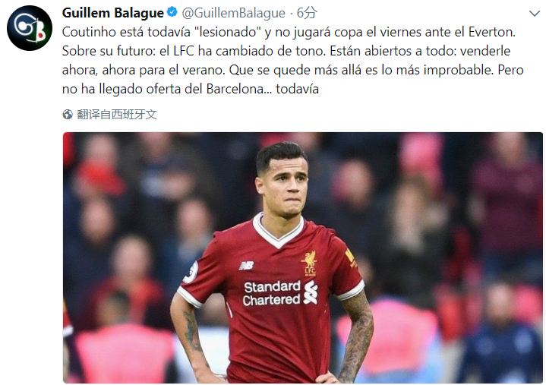Click the word "Everton" in the tweet
546x385 pixels.
click(x=491, y=32)
